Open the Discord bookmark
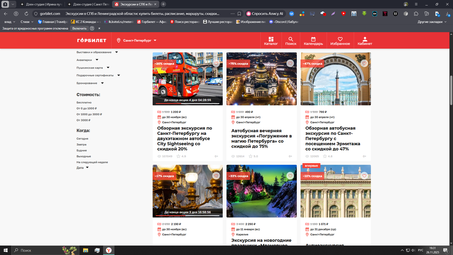The image size is (453, 255). 284,22
